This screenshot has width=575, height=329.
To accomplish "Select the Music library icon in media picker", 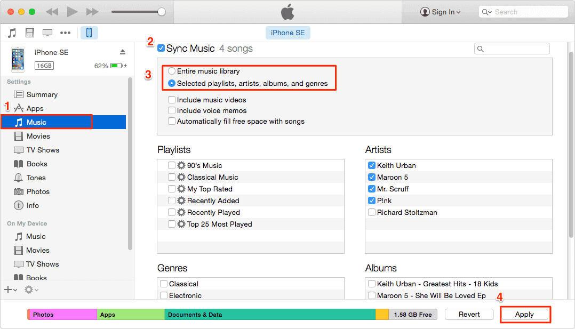I will [12, 33].
